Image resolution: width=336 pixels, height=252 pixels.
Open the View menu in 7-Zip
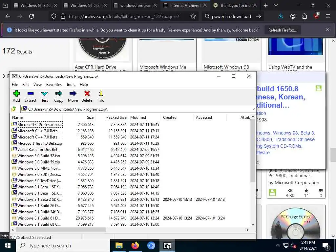[x=37, y=85]
